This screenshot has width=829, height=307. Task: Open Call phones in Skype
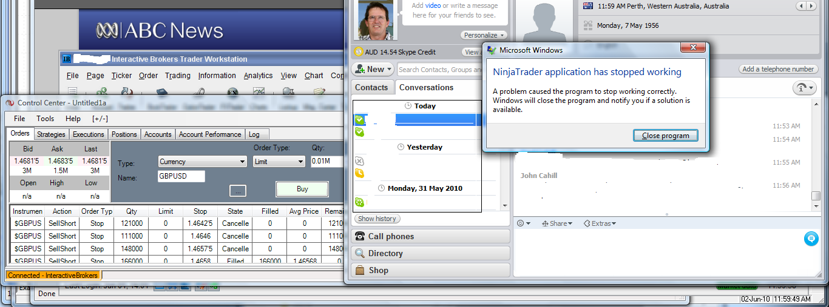click(x=431, y=236)
